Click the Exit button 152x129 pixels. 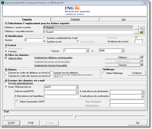[x=138, y=123]
